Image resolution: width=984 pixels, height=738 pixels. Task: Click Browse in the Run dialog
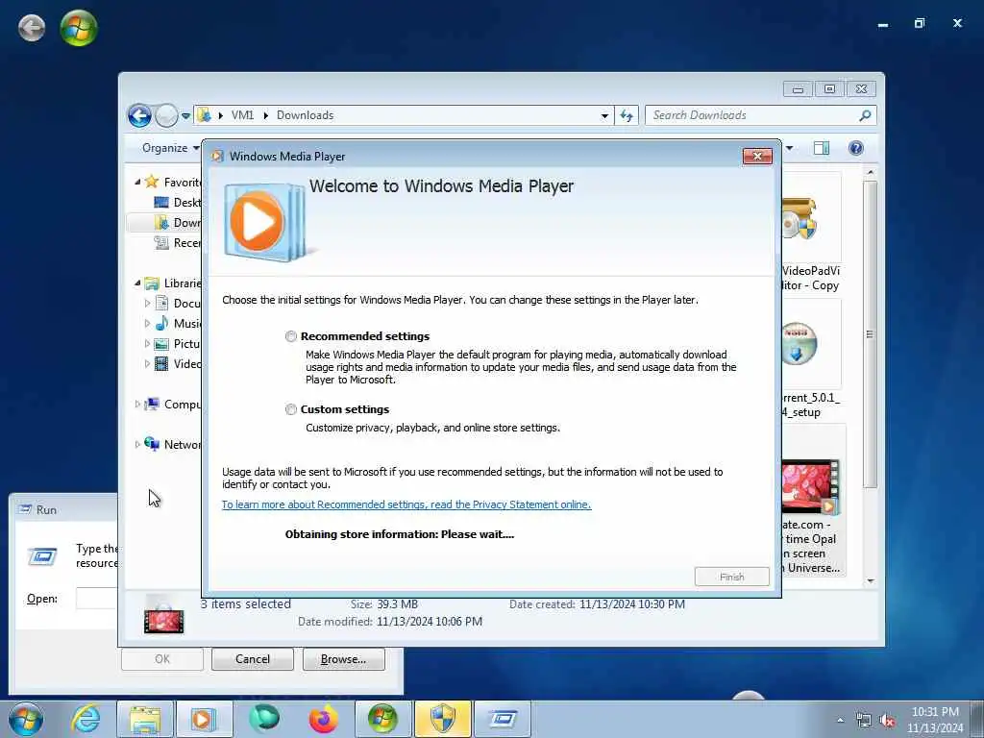coord(343,659)
